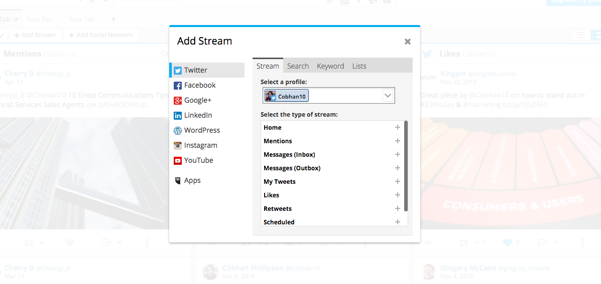
Task: Add Messages (Outbox) stream plus icon
Action: pyautogui.click(x=398, y=168)
